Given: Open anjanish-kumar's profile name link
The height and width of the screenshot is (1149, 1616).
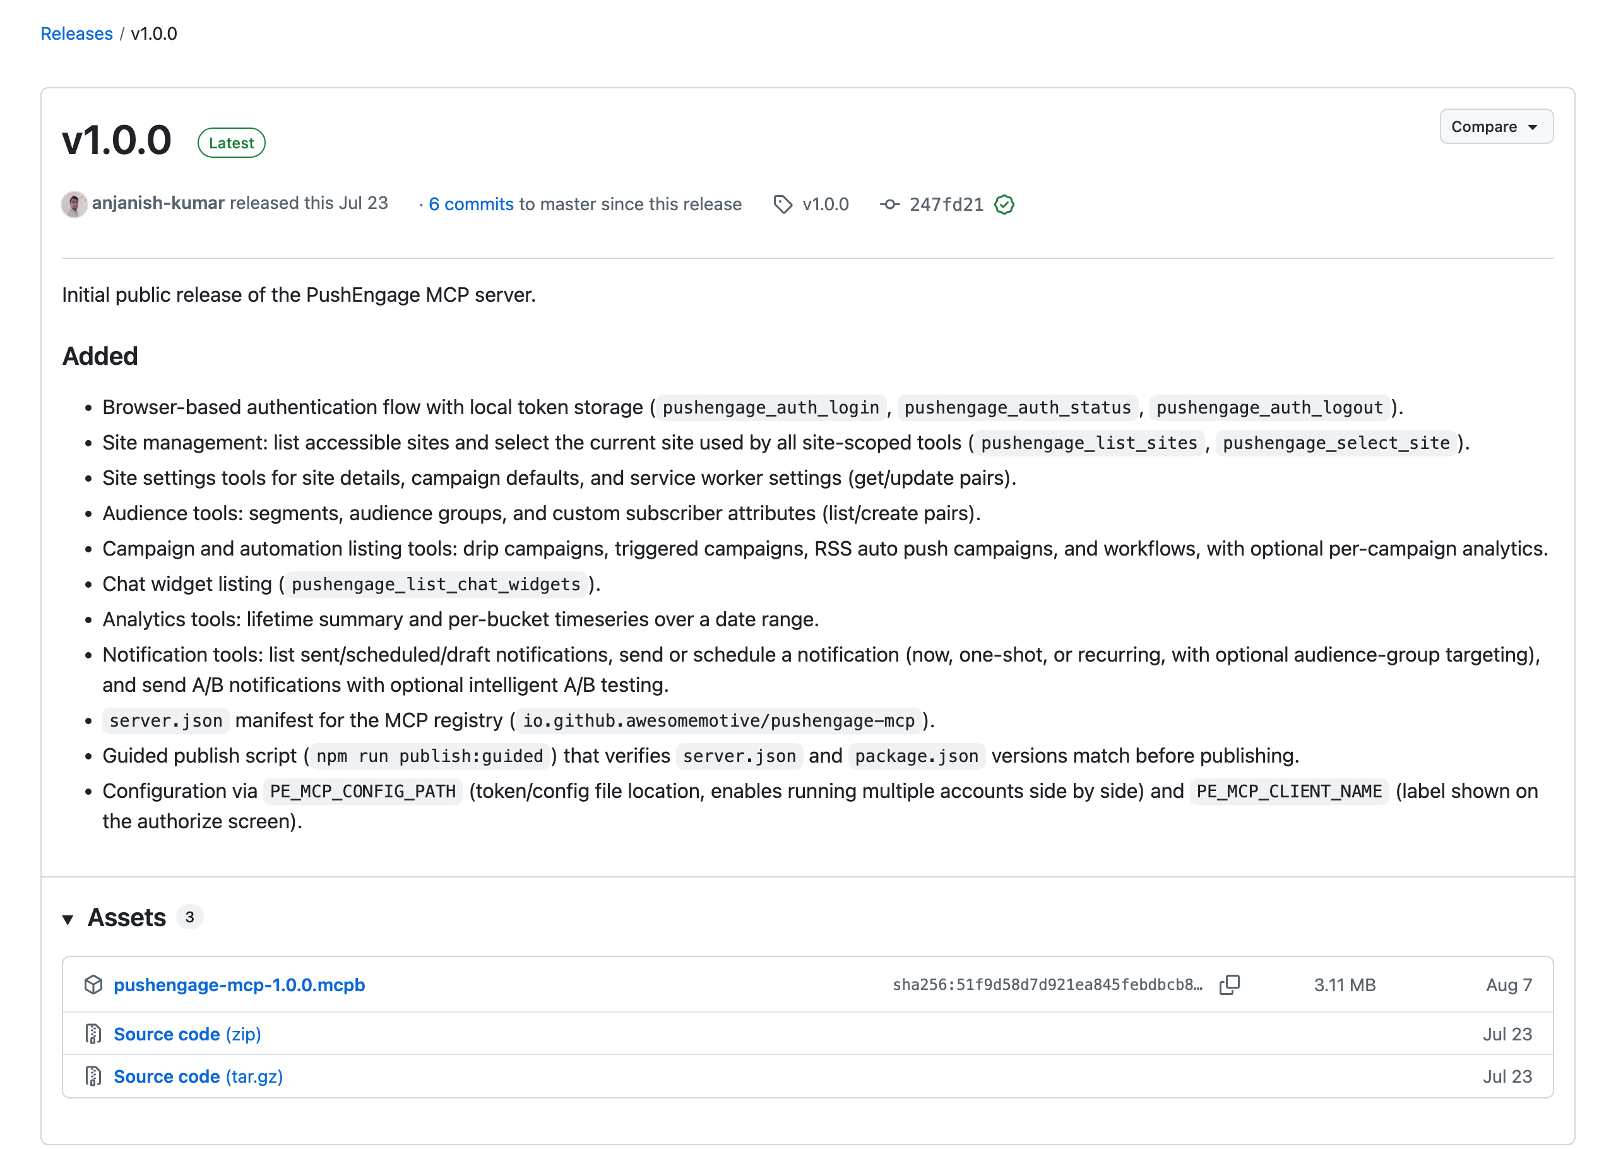Looking at the screenshot, I should 158,203.
